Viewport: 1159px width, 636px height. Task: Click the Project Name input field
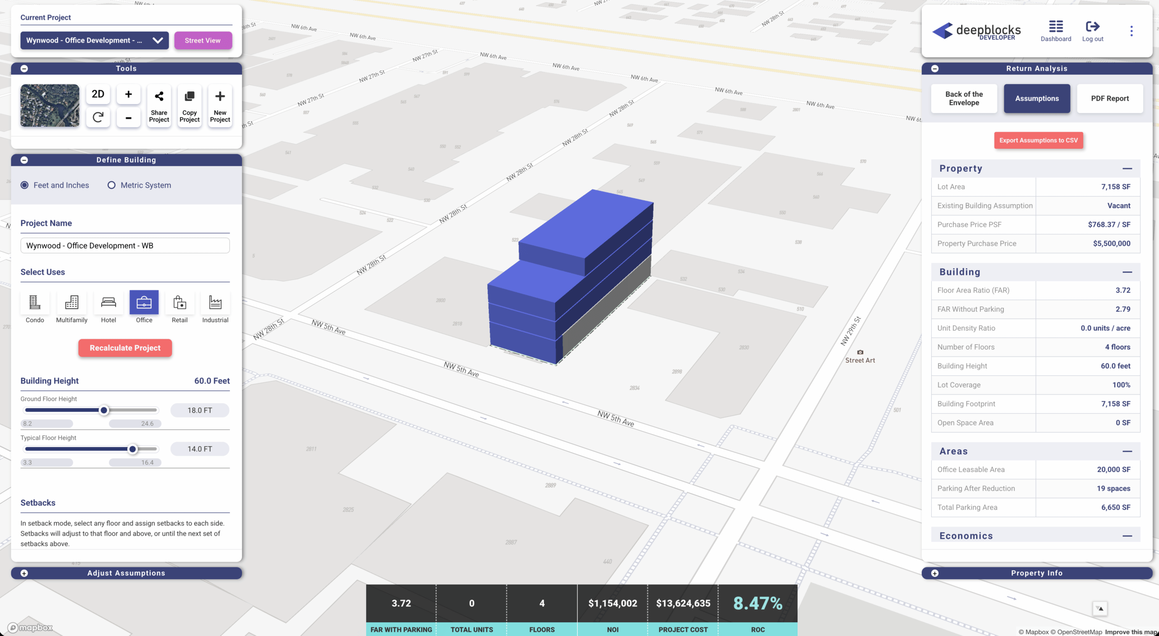[x=125, y=245]
